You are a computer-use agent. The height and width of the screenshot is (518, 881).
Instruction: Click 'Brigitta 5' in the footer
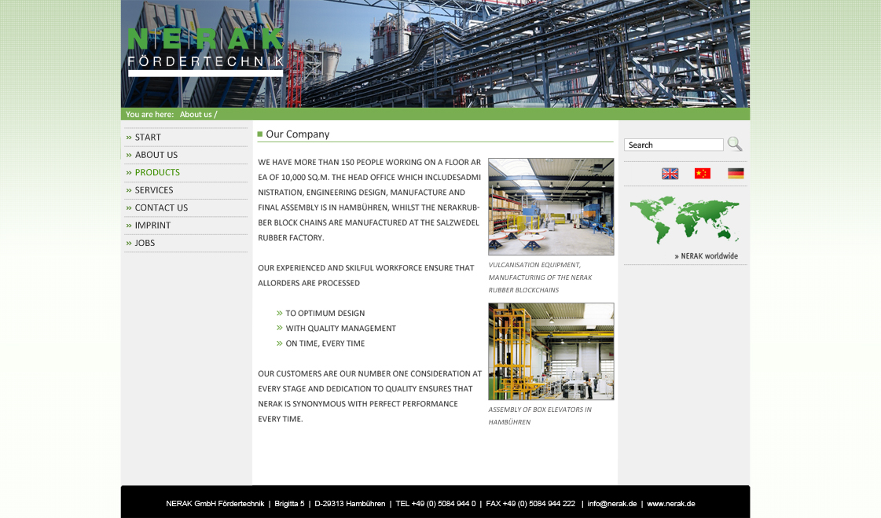click(x=289, y=504)
